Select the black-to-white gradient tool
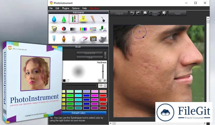Viewport: 215px width, 125px height. (73, 29)
